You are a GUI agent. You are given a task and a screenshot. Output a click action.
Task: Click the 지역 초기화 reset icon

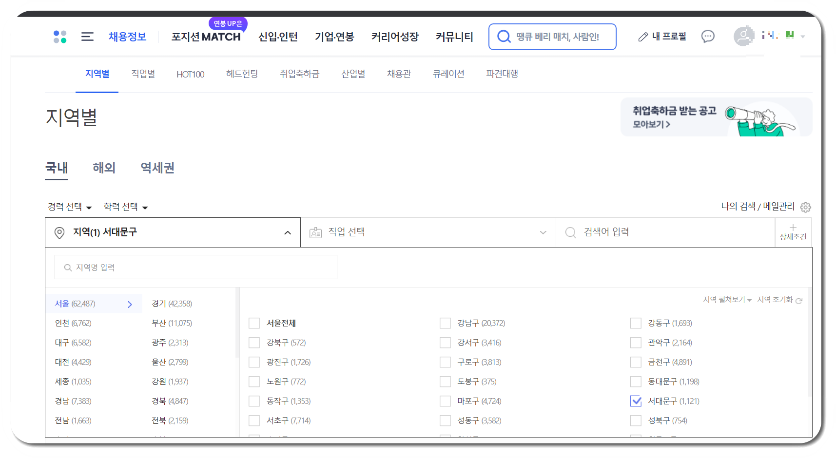coord(799,301)
